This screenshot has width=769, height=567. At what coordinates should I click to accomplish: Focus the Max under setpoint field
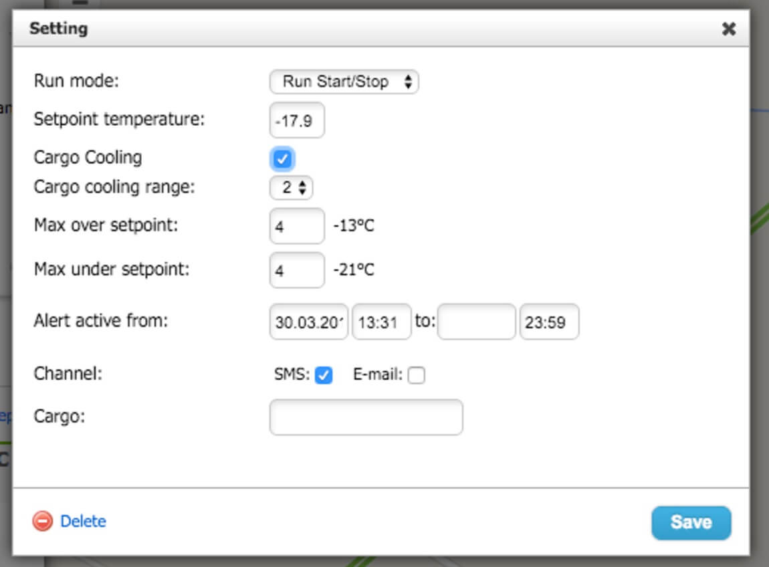pos(297,270)
